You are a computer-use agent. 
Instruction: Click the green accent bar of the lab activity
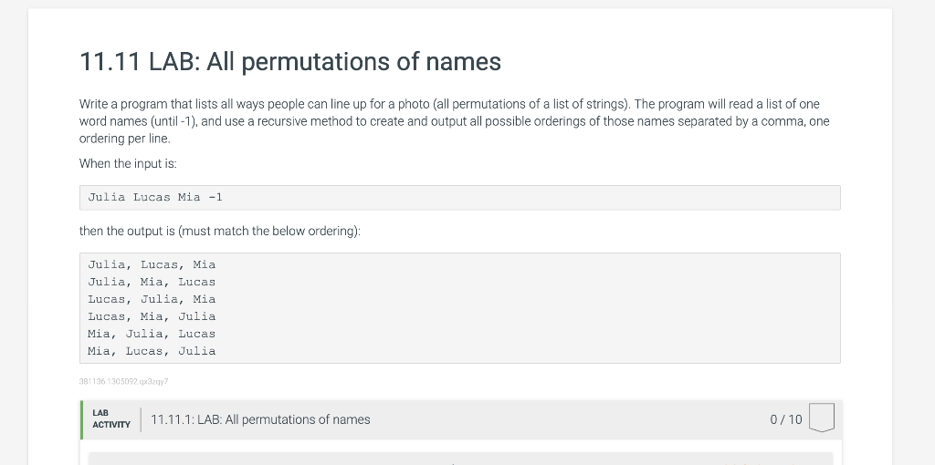[x=81, y=419]
